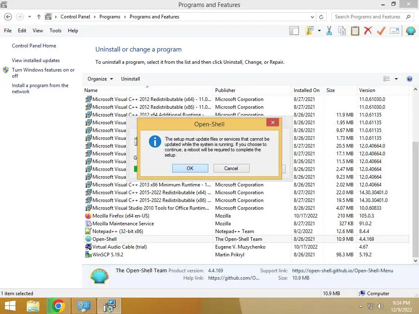Click the Paste clipboard icon in toolbar
The height and width of the screenshot is (314, 419).
pyautogui.click(x=355, y=31)
